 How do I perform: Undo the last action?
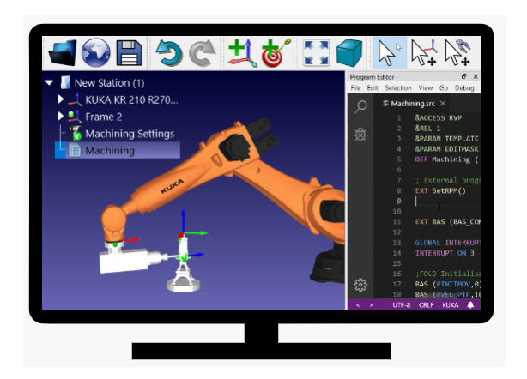point(169,53)
